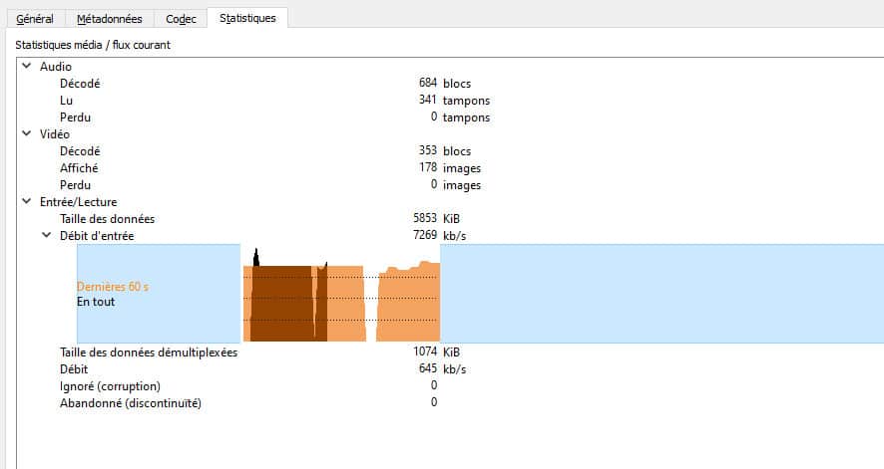Select the Ignoré (corruption) row
Image resolution: width=884 pixels, height=469 pixels.
click(110, 385)
